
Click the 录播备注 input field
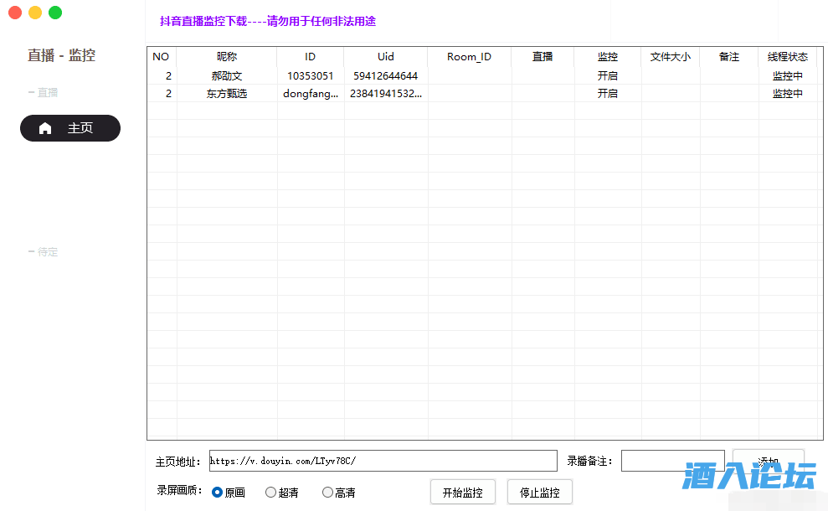click(672, 461)
